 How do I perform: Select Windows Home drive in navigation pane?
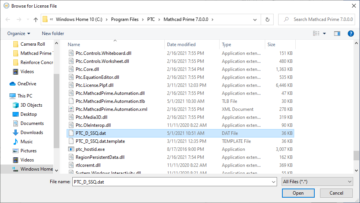click(33, 169)
